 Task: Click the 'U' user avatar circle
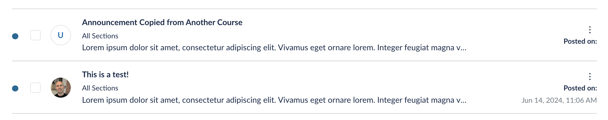61,35
